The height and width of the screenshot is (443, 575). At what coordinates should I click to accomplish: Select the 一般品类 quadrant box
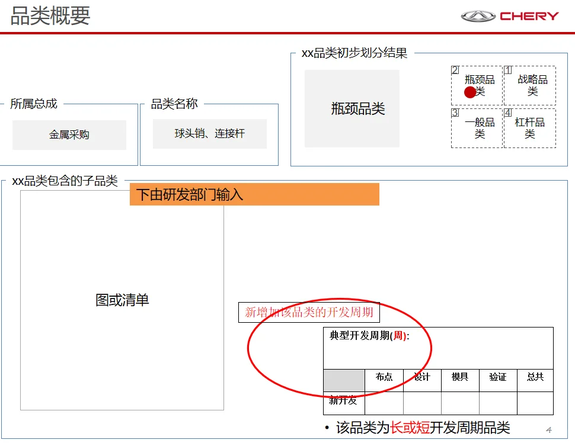coord(477,127)
